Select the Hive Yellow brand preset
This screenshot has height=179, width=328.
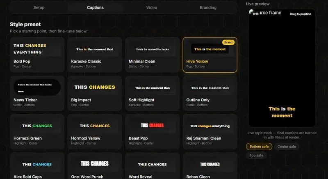coord(210,55)
